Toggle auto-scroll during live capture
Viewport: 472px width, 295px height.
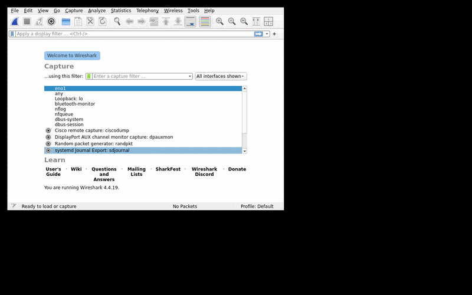click(x=190, y=21)
